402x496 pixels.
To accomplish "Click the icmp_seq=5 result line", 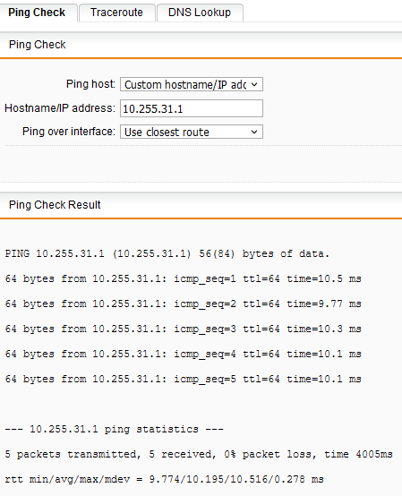I will pyautogui.click(x=184, y=379).
